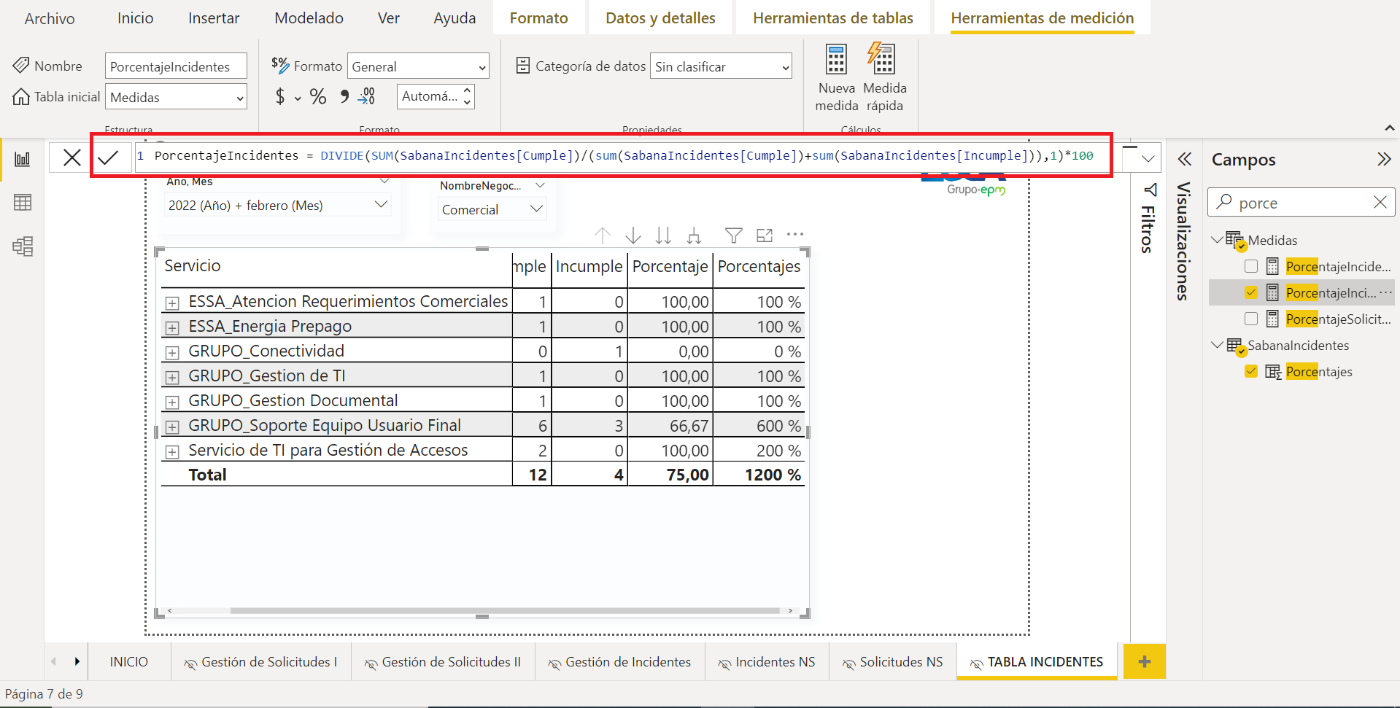Expand all down one hierarchy level icon
Image resolution: width=1400 pixels, height=708 pixels.
pyautogui.click(x=694, y=236)
